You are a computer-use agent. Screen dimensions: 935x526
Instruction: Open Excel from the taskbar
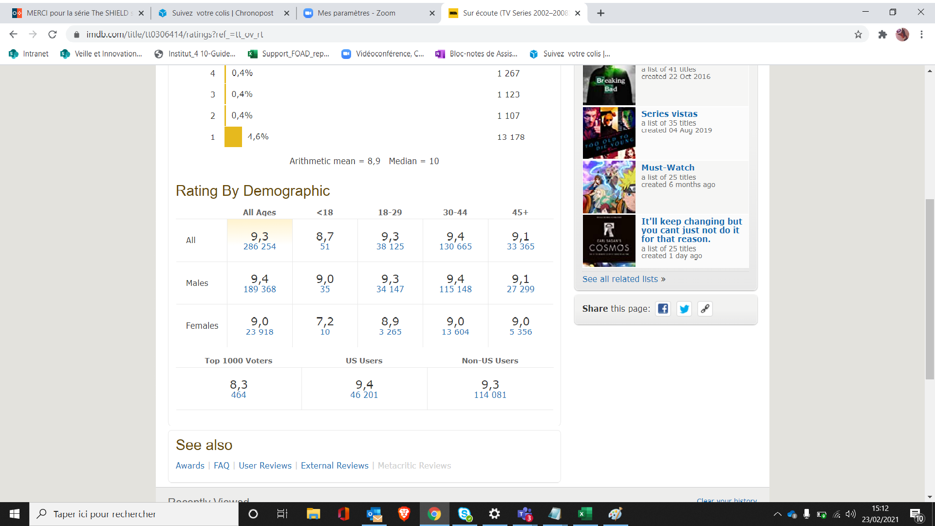585,514
